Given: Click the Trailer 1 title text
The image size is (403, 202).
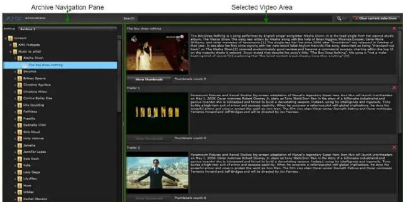Looking at the screenshot, I should point(133,88).
